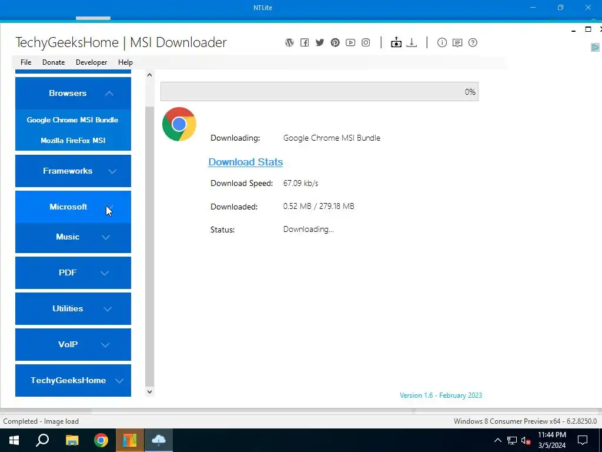Expand the Utilities category
The image size is (602, 452).
[73, 308]
